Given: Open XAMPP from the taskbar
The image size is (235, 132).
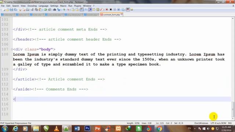Looking at the screenshot, I should point(118,129).
